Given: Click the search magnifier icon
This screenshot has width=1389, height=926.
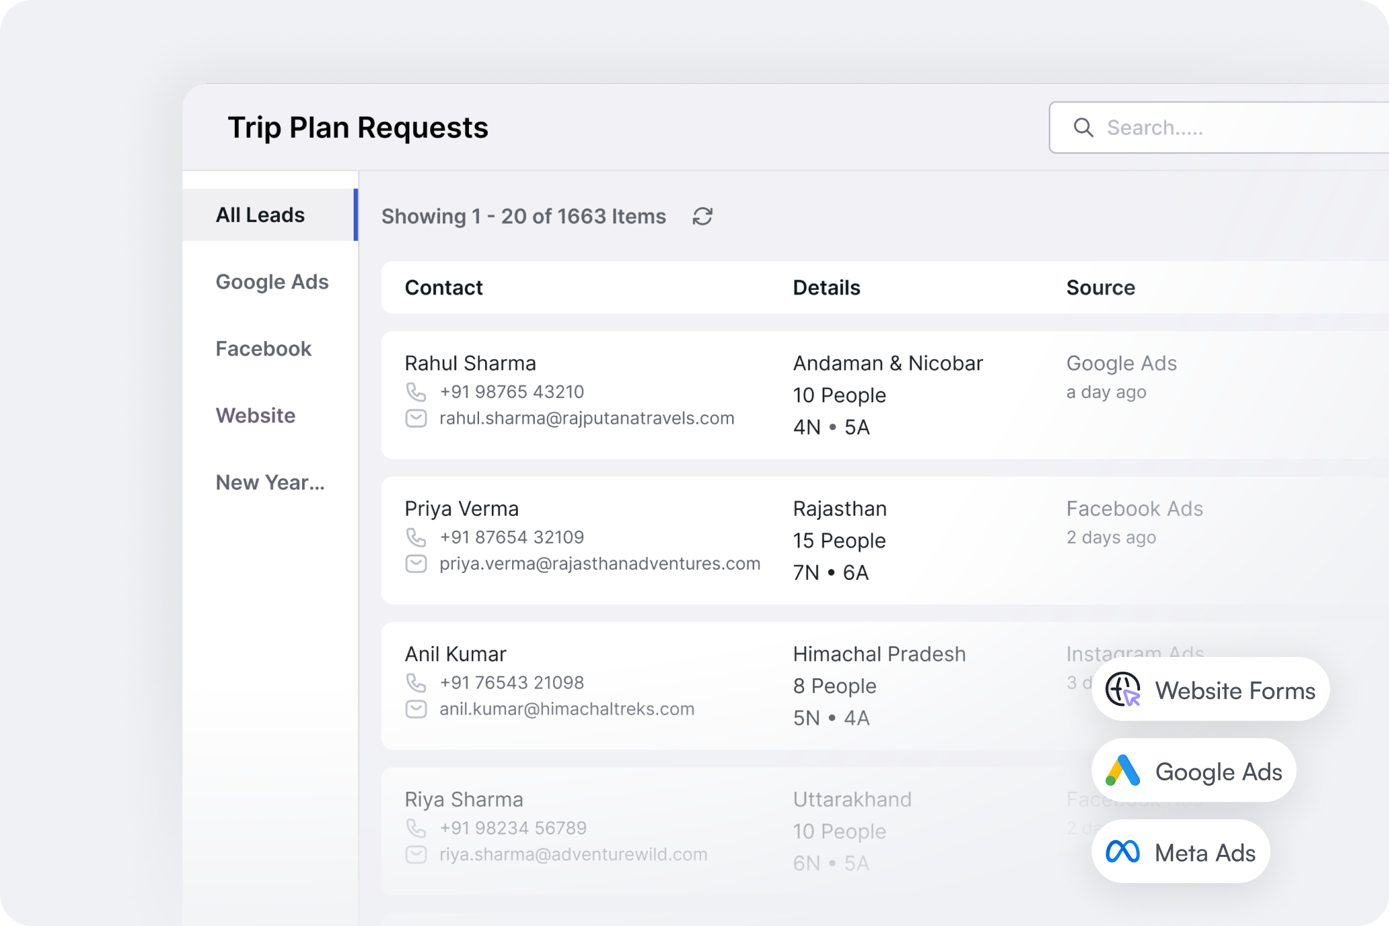Looking at the screenshot, I should [1084, 127].
